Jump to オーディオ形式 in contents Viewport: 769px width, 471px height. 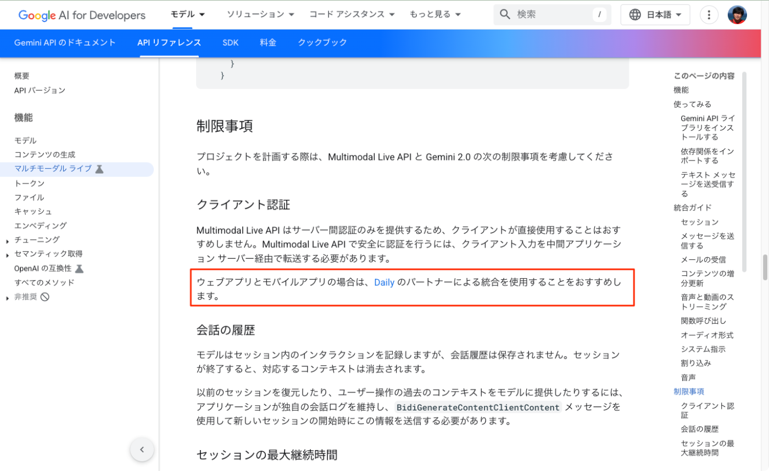pyautogui.click(x=707, y=335)
